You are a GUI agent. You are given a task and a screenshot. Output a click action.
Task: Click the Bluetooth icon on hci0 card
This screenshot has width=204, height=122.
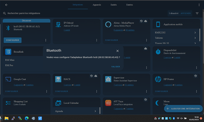(x=8, y=28)
